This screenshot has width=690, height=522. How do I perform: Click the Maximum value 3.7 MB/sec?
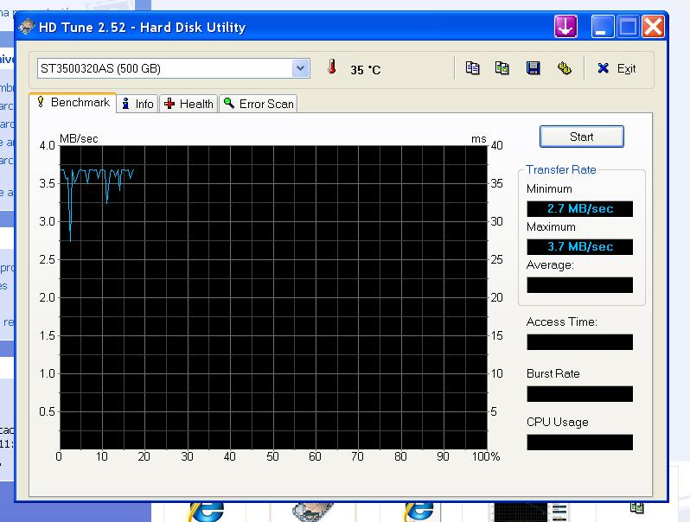579,246
